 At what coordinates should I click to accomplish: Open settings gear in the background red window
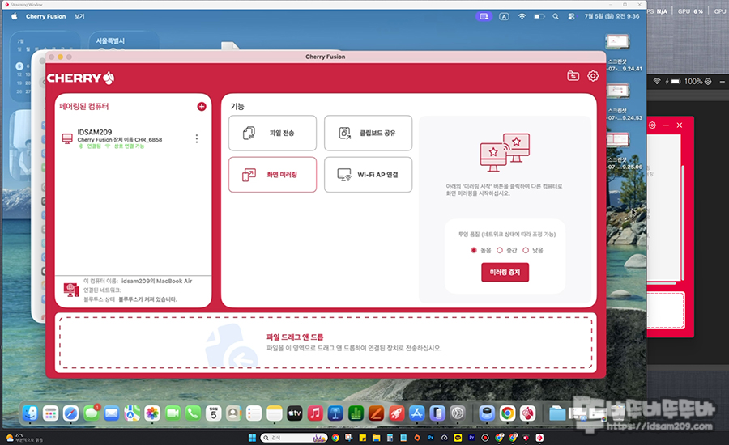pyautogui.click(x=652, y=125)
